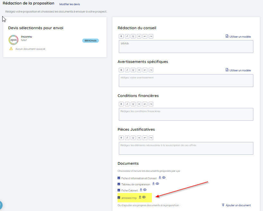This screenshot has height=211, width=263.
Task: Click Ajouter un document
Action: (x=236, y=205)
